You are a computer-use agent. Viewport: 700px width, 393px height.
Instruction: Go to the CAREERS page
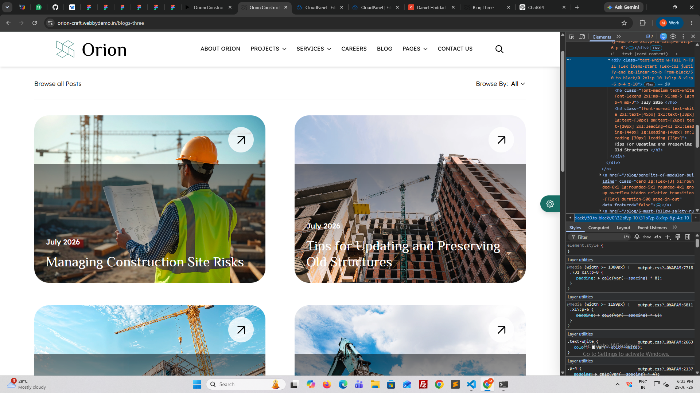click(x=354, y=49)
